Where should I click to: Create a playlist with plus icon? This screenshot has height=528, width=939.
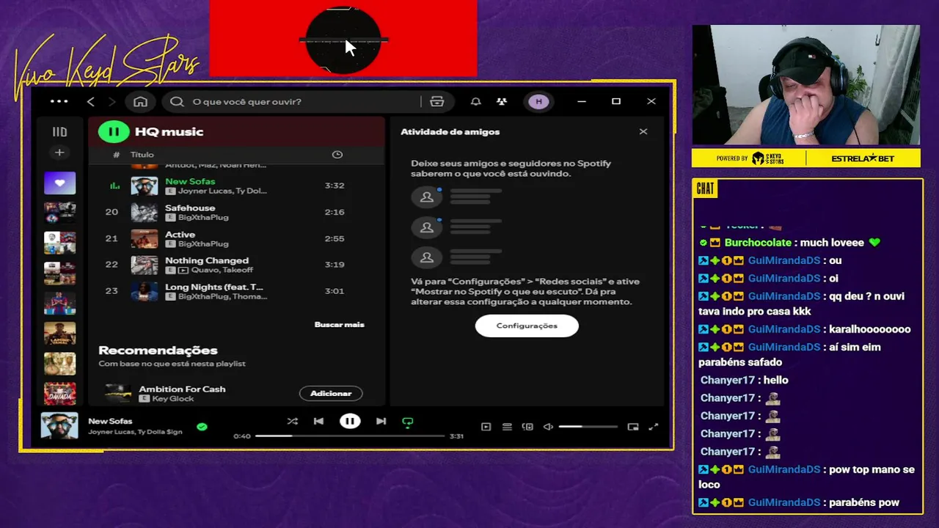pyautogui.click(x=59, y=153)
